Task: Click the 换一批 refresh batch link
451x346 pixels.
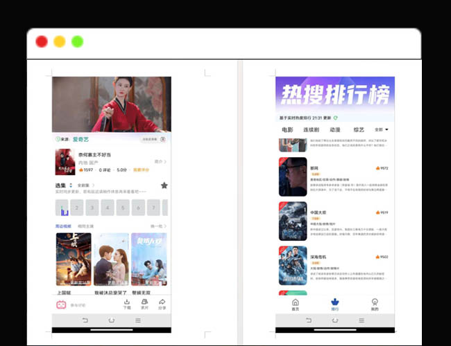Action: [x=158, y=226]
